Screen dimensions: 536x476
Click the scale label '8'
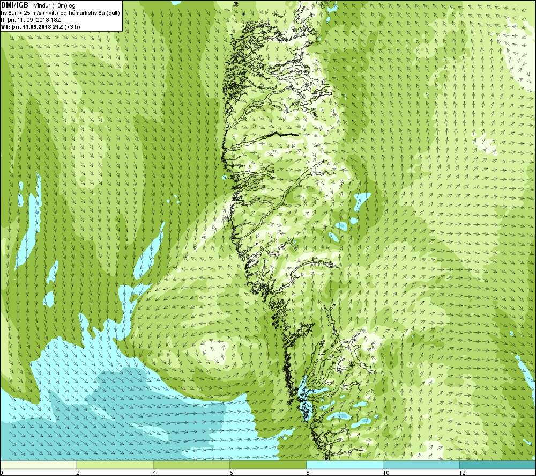[308, 473]
